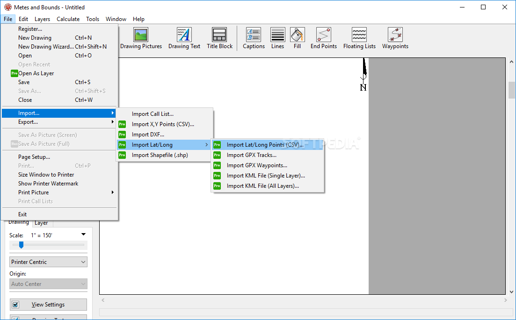Viewport: 516px width, 320px height.
Task: Expand the Export submenu
Action: click(x=59, y=122)
